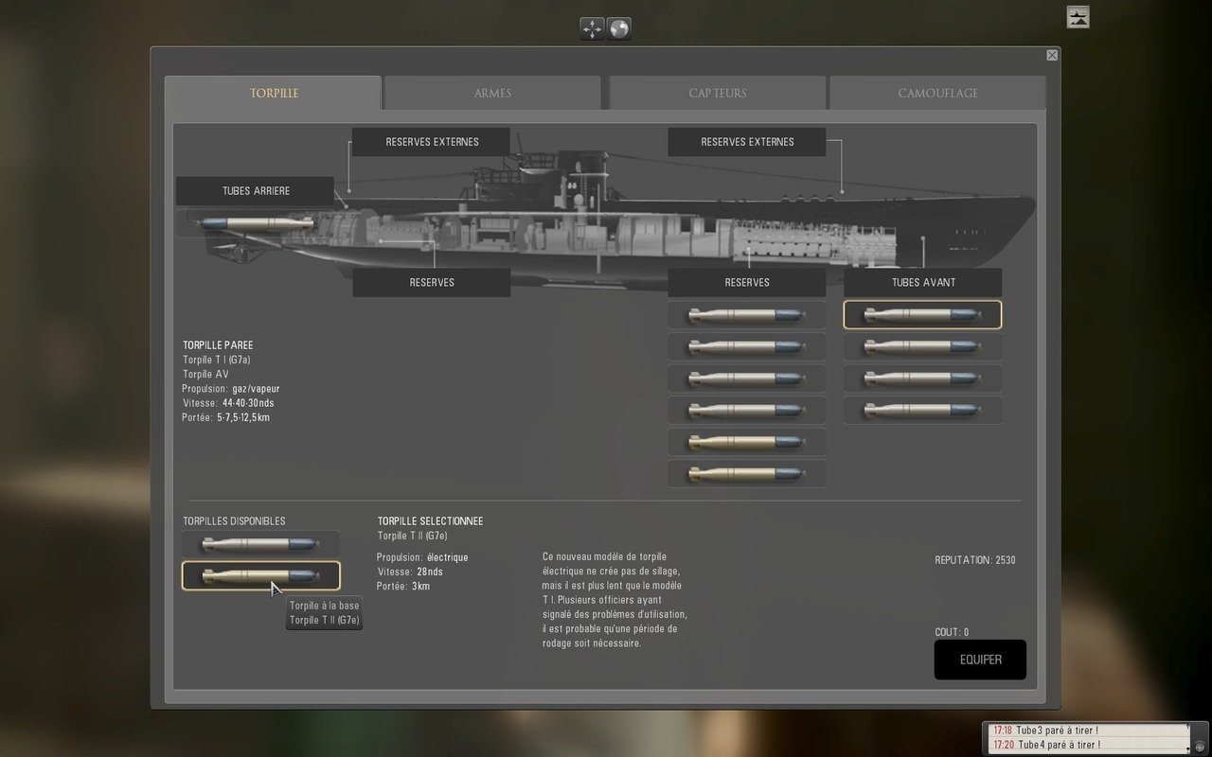Select the second forward tube torpedo

click(x=922, y=347)
